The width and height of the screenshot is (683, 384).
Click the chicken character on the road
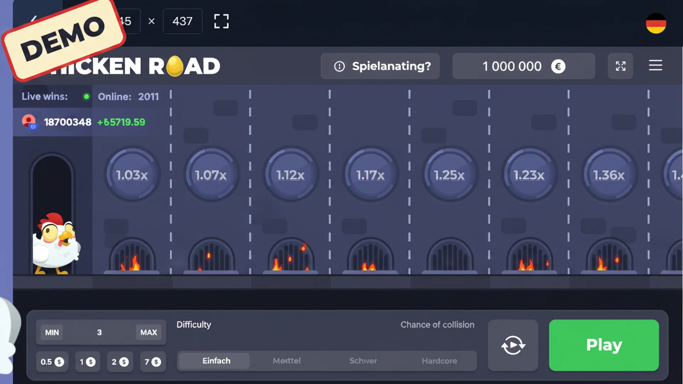click(56, 242)
